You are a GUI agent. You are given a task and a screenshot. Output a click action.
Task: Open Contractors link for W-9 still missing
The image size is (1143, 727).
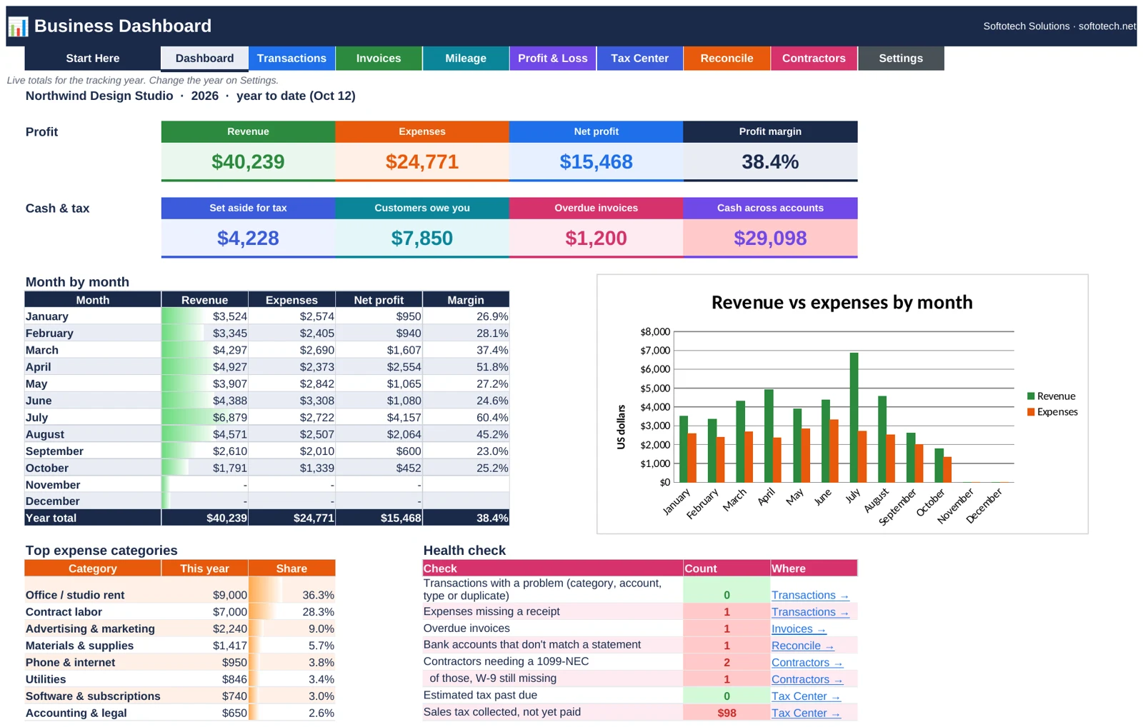807,680
